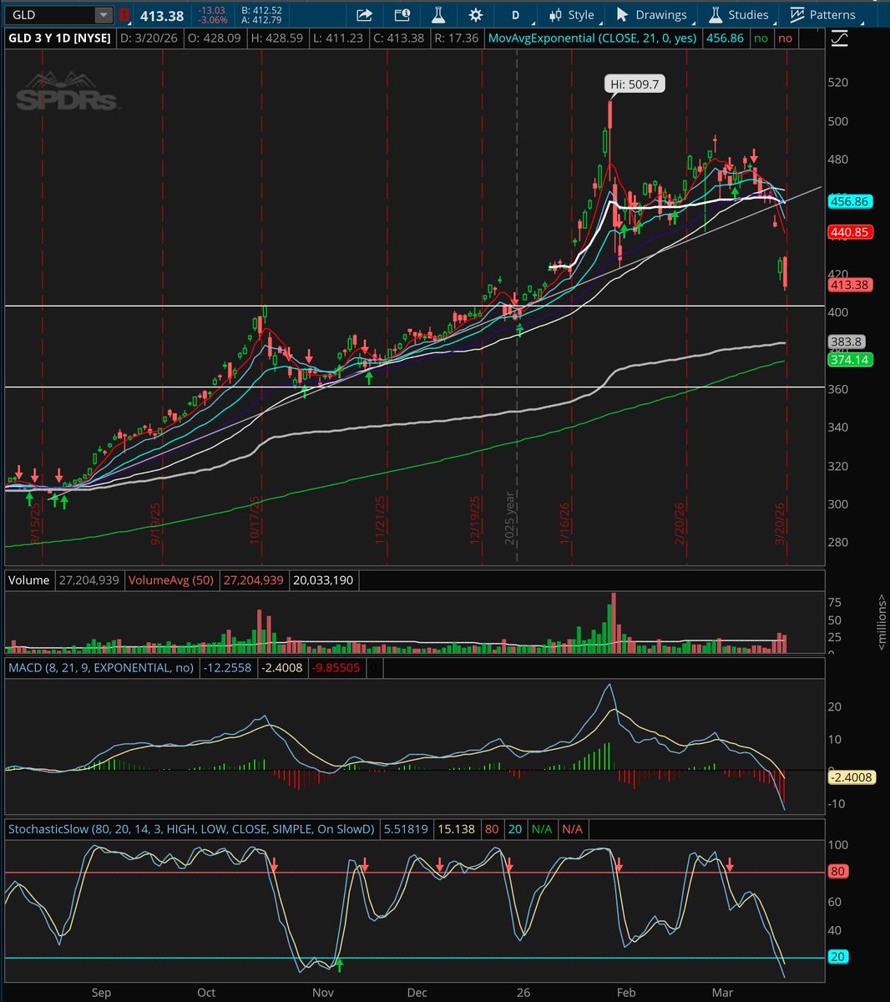Viewport: 890px width, 1002px height.
Task: Click the 12/19/25 expiration date marker
Action: tap(475, 521)
